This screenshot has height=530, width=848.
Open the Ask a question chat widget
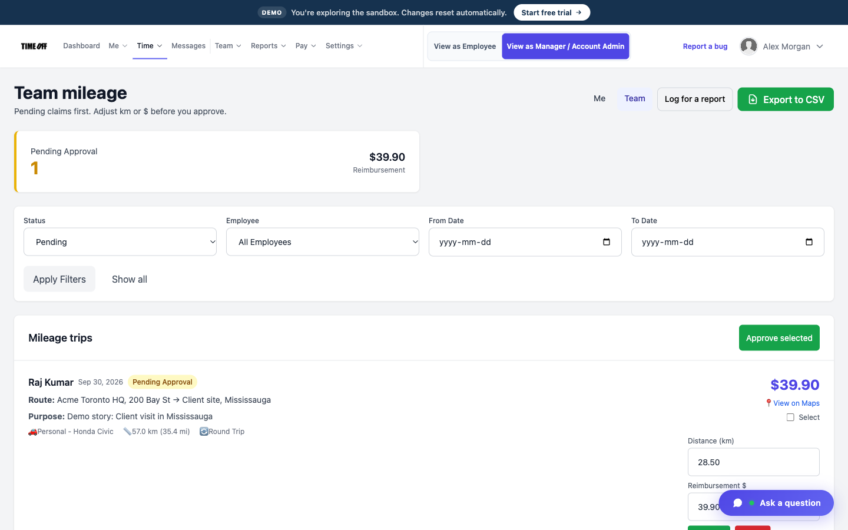[x=776, y=503]
